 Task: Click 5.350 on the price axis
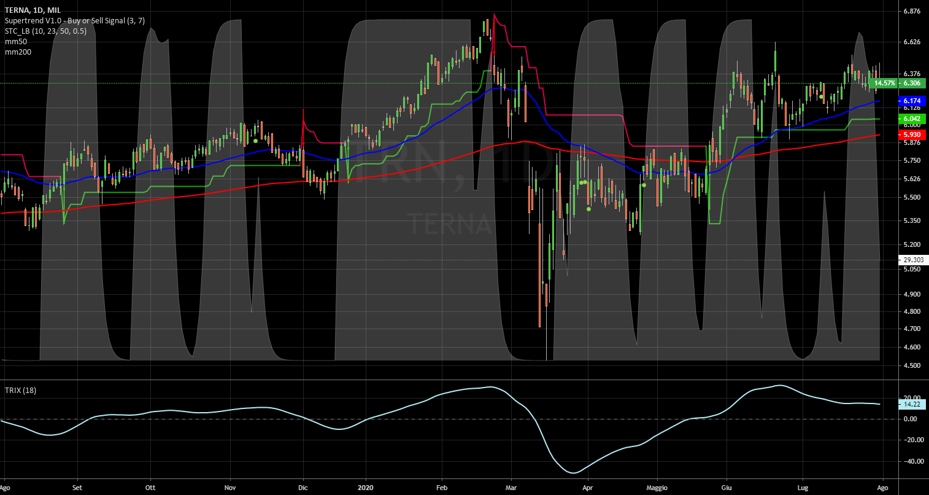click(x=911, y=220)
